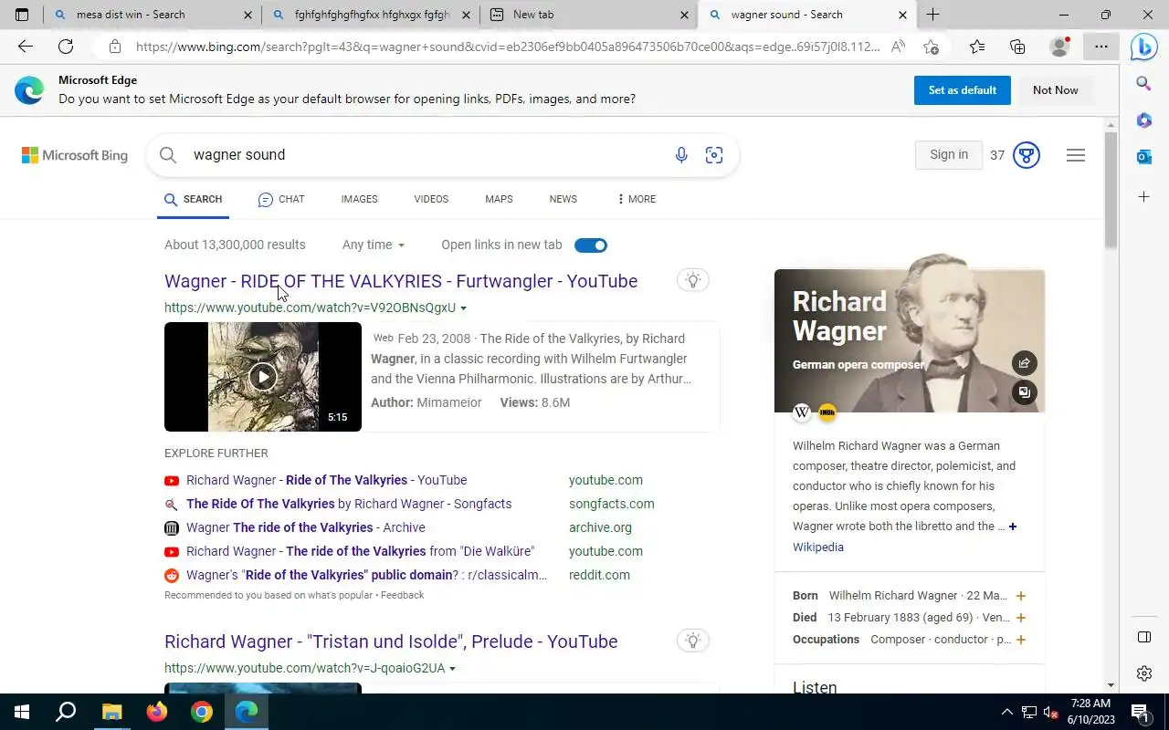The height and width of the screenshot is (730, 1169).
Task: Open the reddit classicalmusic public domain link
Action: 366,575
